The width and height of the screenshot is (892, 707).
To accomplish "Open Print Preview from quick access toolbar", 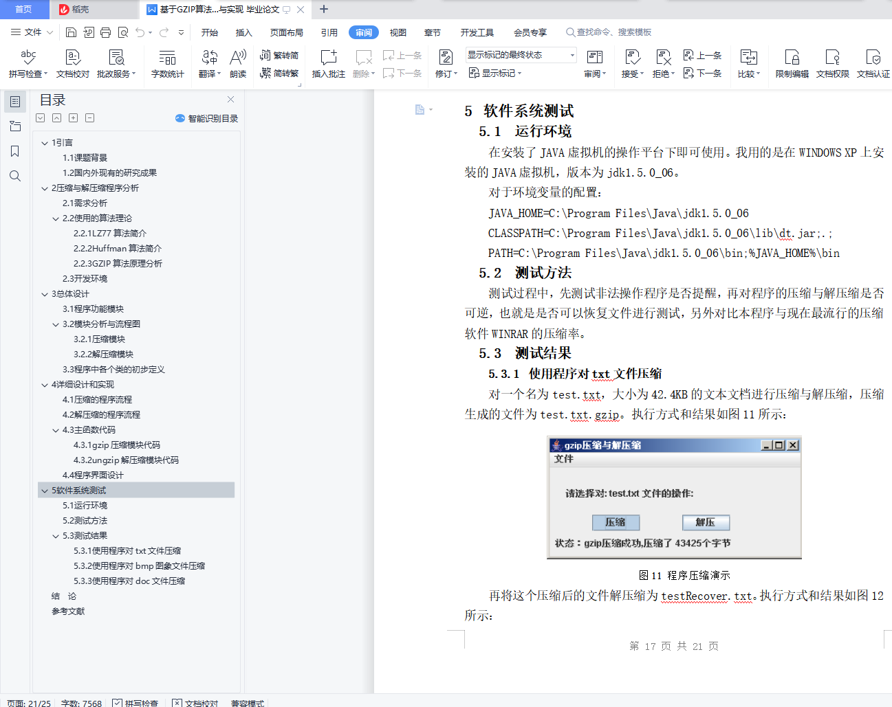I will tap(123, 32).
